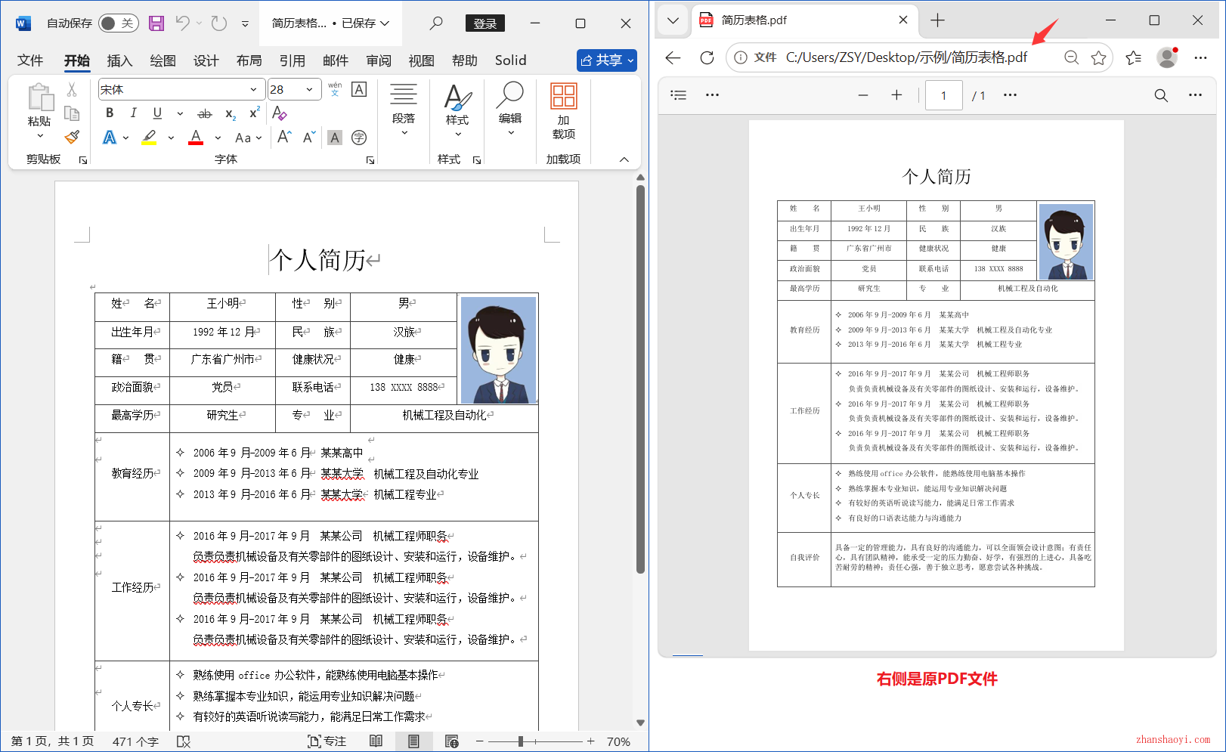Click the character shading A icon
Image resolution: width=1226 pixels, height=752 pixels.
(335, 138)
